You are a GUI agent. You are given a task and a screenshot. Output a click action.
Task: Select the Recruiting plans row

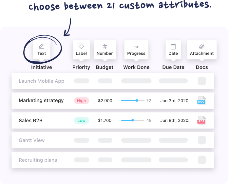38,160
